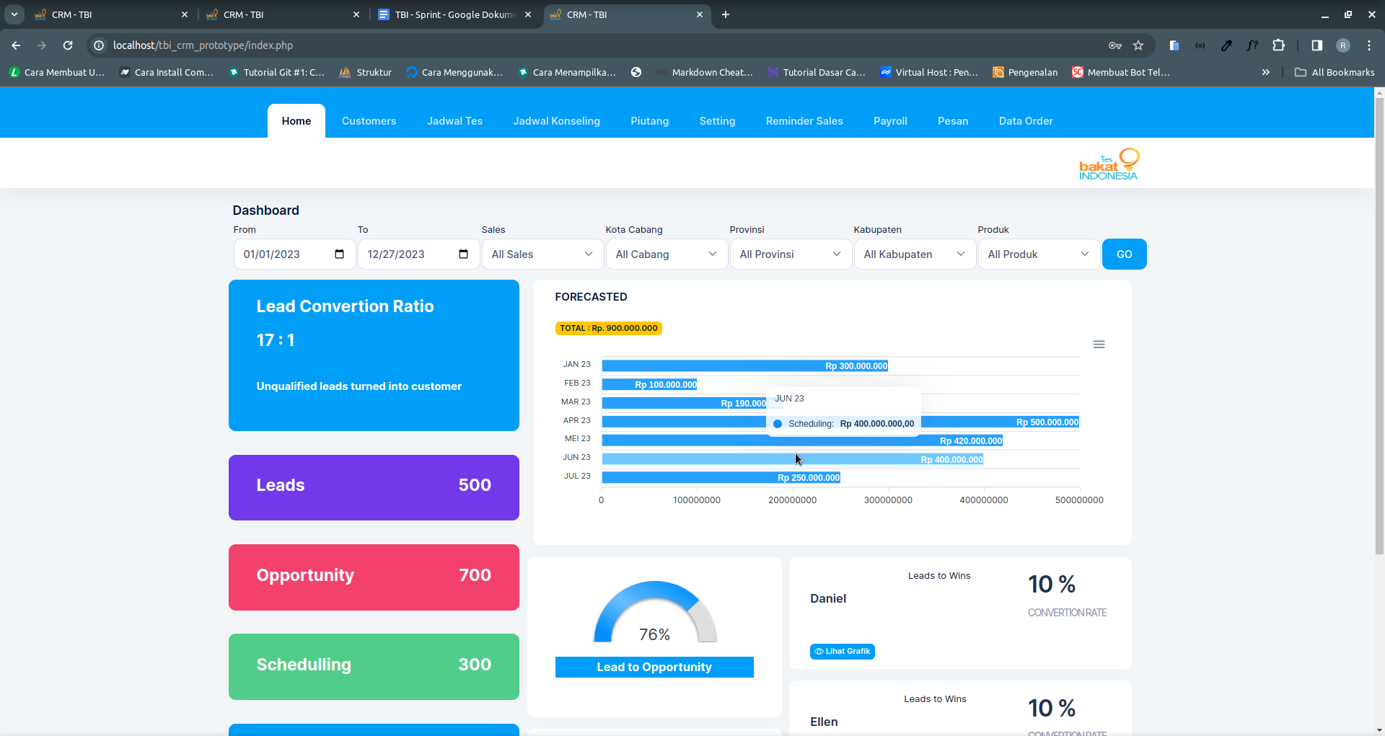The width and height of the screenshot is (1385, 736).
Task: Switch to the first CRM - TBI tab
Action: (110, 14)
